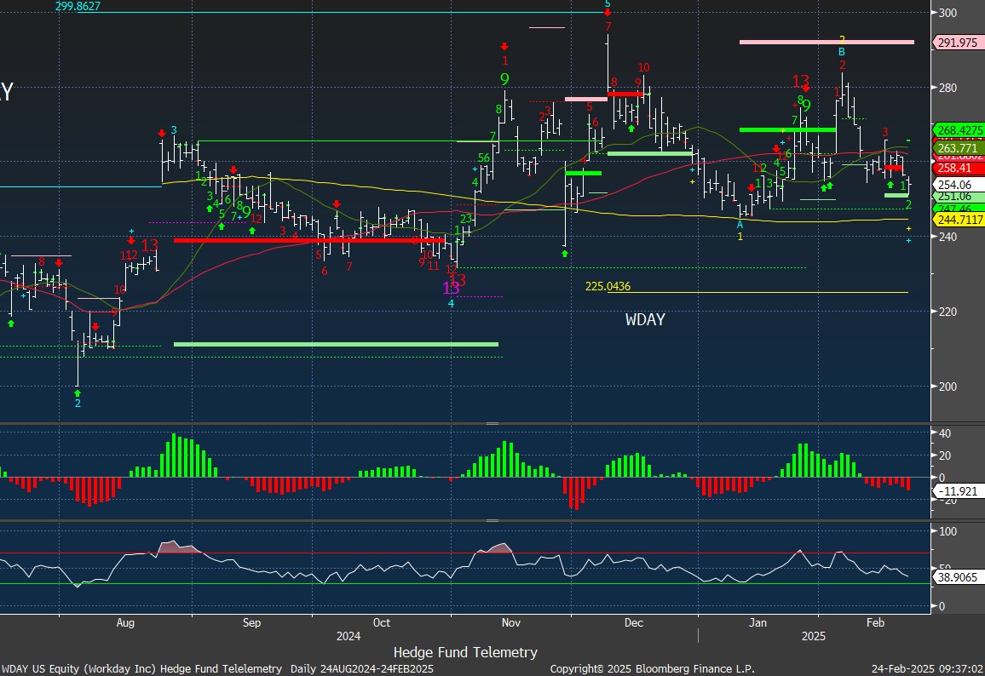Click the magenta 13 countdown marker
This screenshot has height=676, width=985.
click(451, 288)
